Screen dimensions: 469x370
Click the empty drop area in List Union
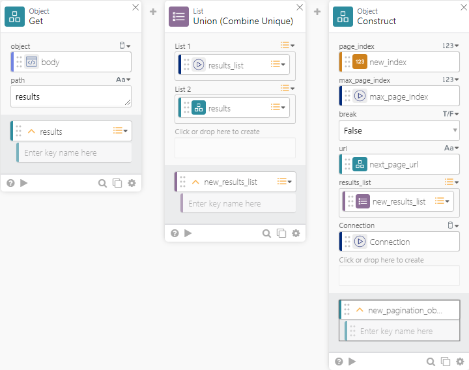(x=234, y=148)
